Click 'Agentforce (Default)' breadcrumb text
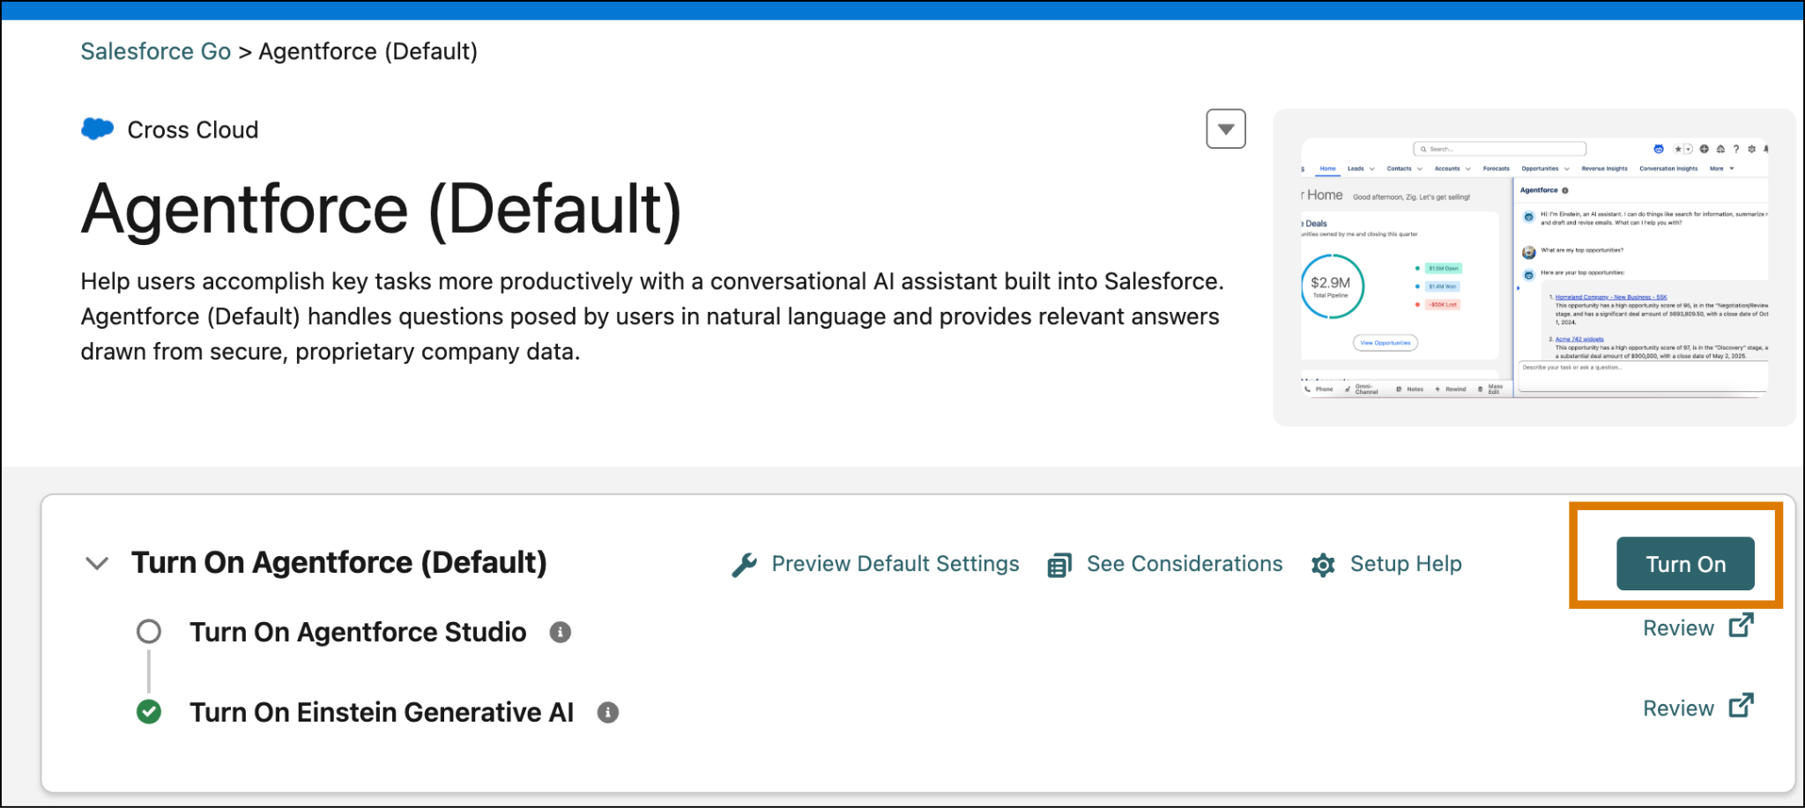Screen dimensions: 1805x808 [x=368, y=51]
